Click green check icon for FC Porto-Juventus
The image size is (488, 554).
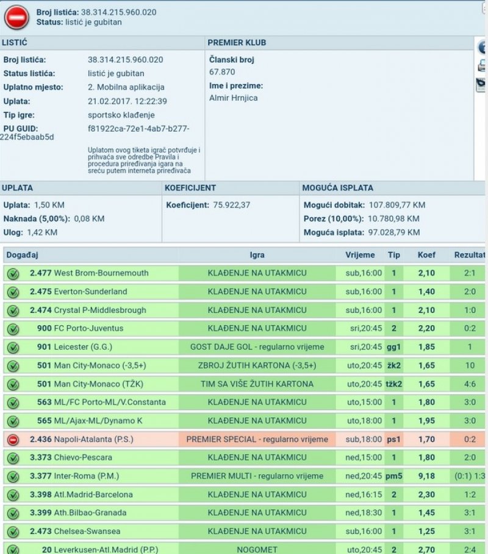pos(13,329)
